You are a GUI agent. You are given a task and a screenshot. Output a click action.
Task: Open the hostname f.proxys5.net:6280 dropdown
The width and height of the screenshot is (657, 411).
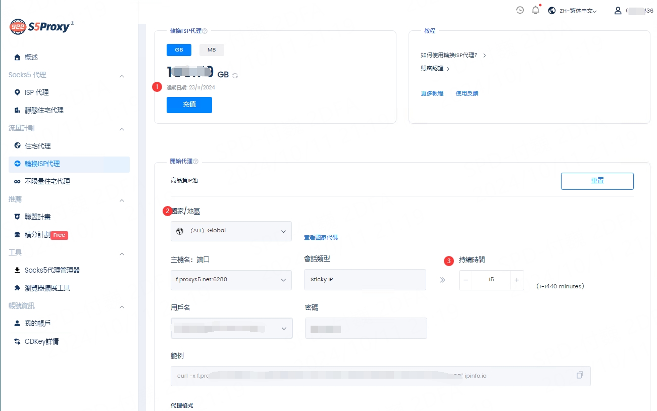[x=231, y=280]
